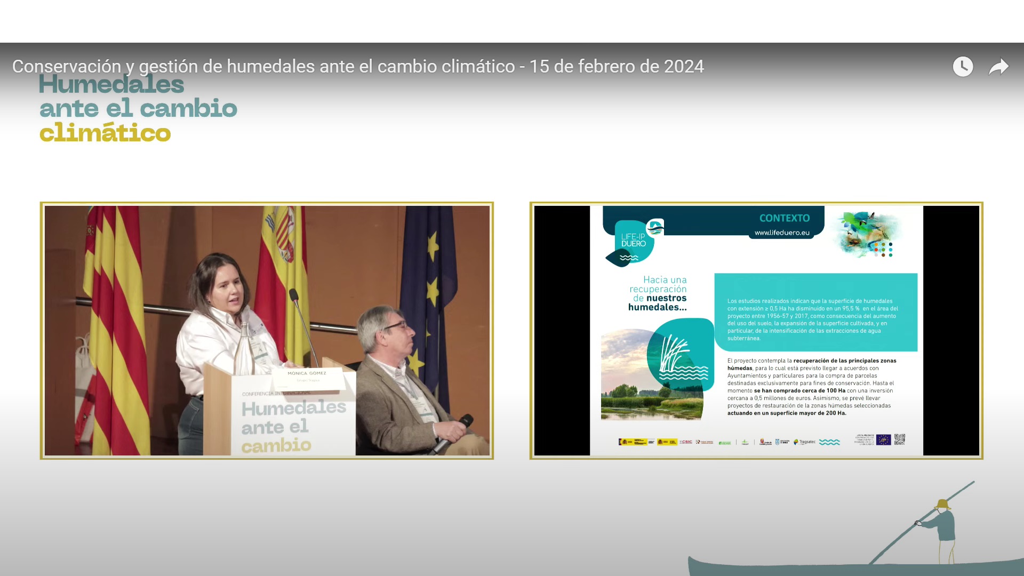Click the CONTEXTO heading on the slide
This screenshot has width=1024, height=576.
(x=785, y=218)
